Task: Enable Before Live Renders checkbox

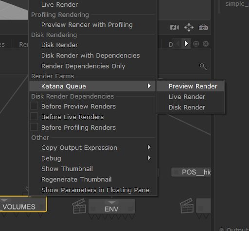Action: (x=34, y=117)
